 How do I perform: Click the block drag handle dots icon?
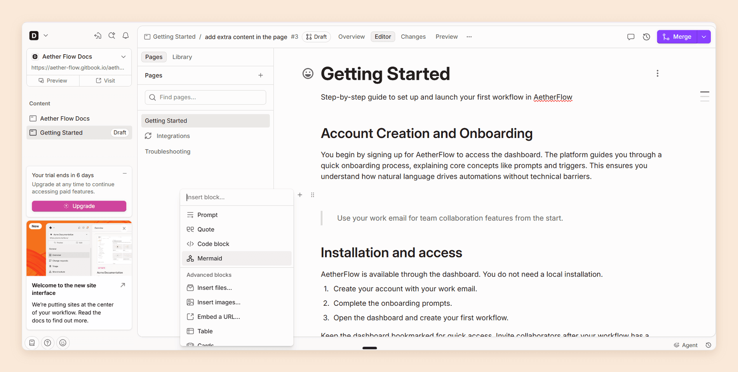point(313,195)
